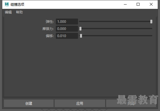160x111 pixels.
Task: Click the 弹性 label
Action: tap(50, 22)
